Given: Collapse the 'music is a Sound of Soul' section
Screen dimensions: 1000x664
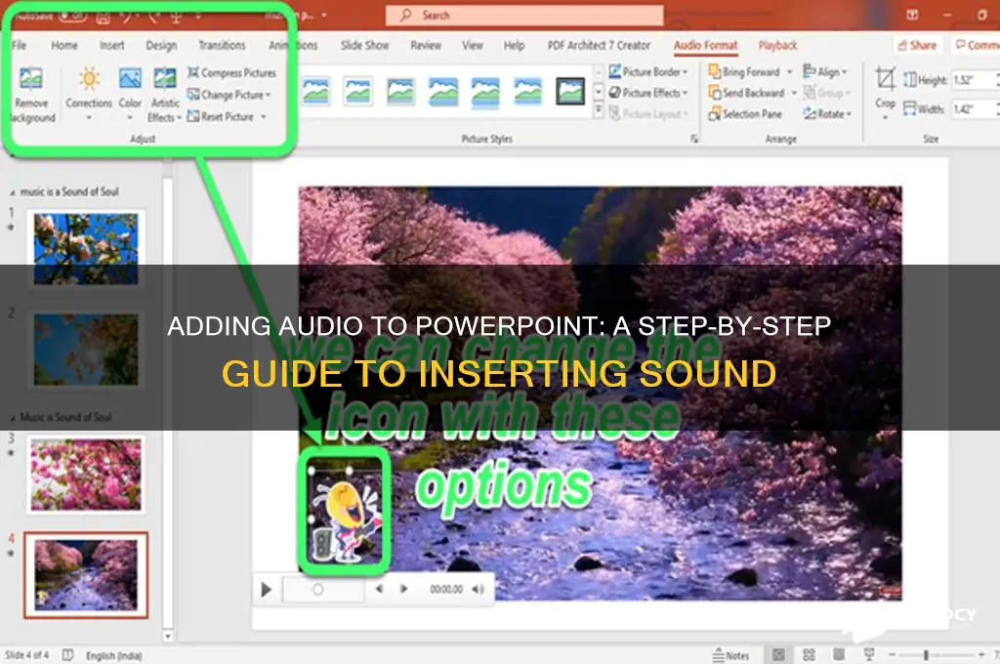Looking at the screenshot, I should coord(12,192).
